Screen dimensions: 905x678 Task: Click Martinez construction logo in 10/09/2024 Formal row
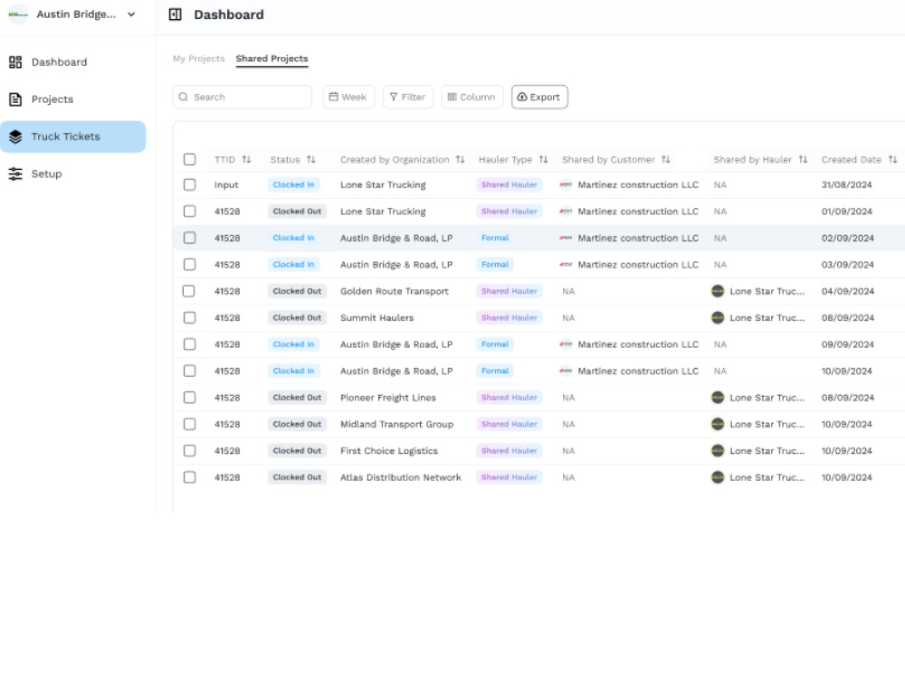pos(566,371)
